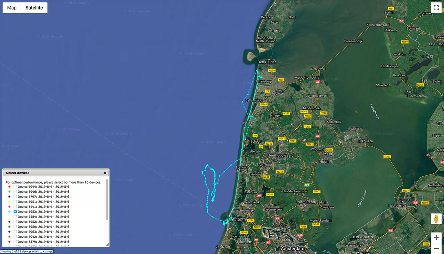Select the Satellite view tab
The width and height of the screenshot is (444, 254).
[x=34, y=8]
